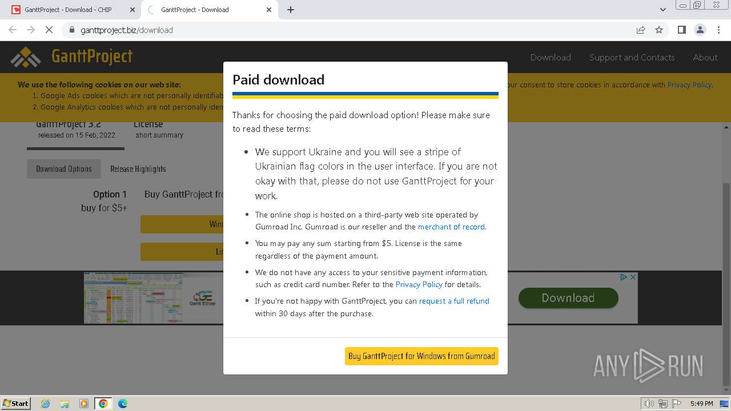Click the Option 1 buy for $5+ label
The width and height of the screenshot is (731, 411).
[104, 201]
